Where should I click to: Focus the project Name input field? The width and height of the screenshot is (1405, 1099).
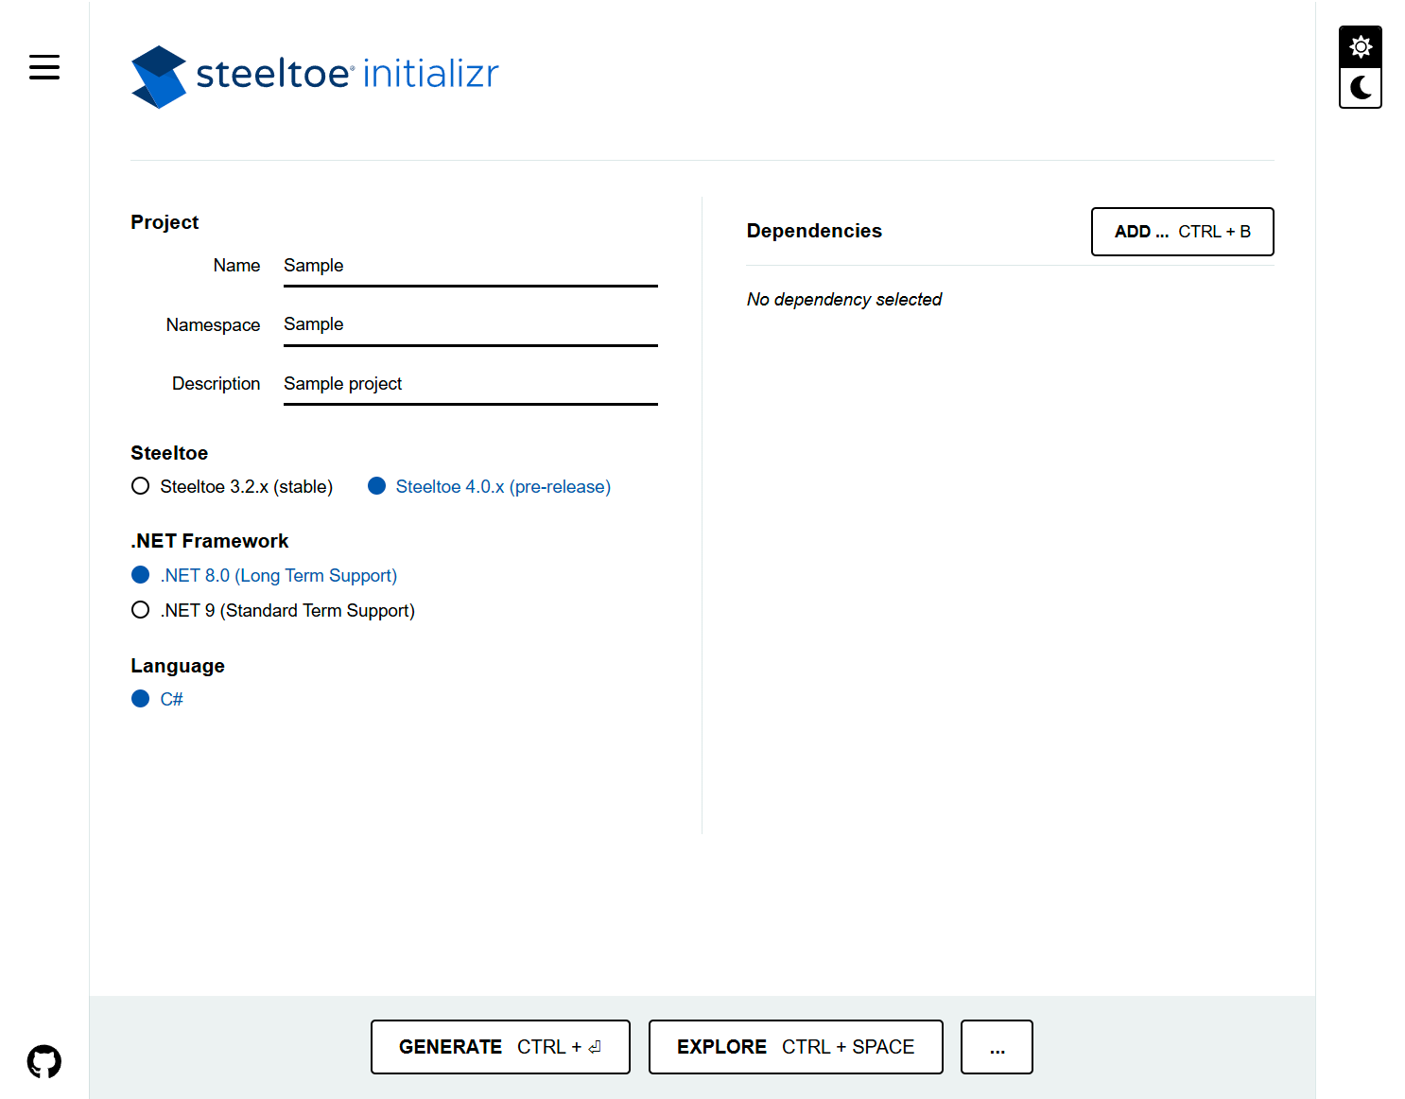pyautogui.click(x=471, y=266)
